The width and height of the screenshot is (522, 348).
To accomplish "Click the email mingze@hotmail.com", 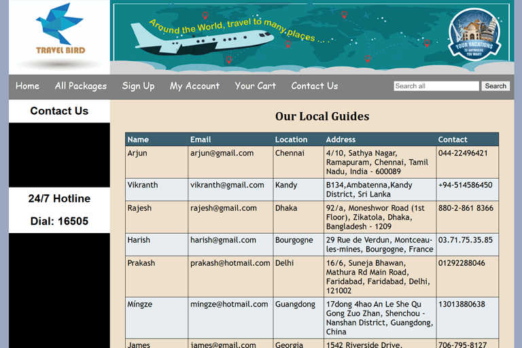I will tap(229, 304).
